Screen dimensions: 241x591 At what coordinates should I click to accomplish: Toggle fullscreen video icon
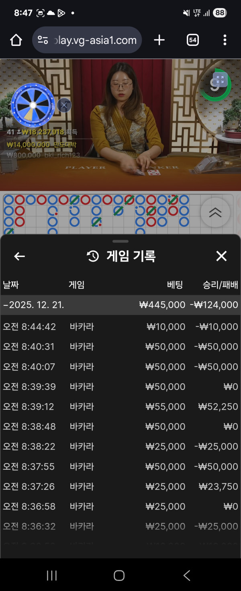click(220, 79)
